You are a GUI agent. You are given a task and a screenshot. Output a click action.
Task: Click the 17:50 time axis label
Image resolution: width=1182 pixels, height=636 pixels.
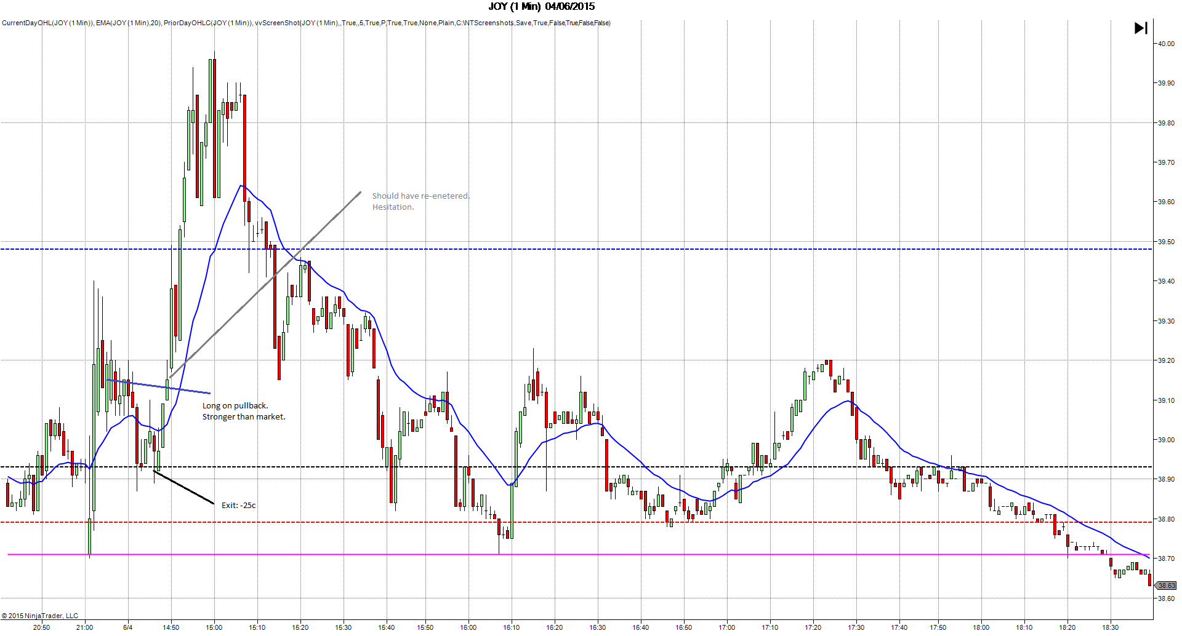pos(938,627)
